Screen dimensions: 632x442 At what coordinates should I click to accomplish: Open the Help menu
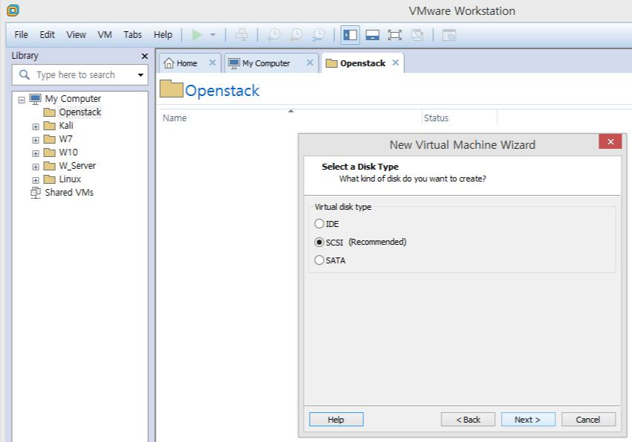tap(163, 35)
